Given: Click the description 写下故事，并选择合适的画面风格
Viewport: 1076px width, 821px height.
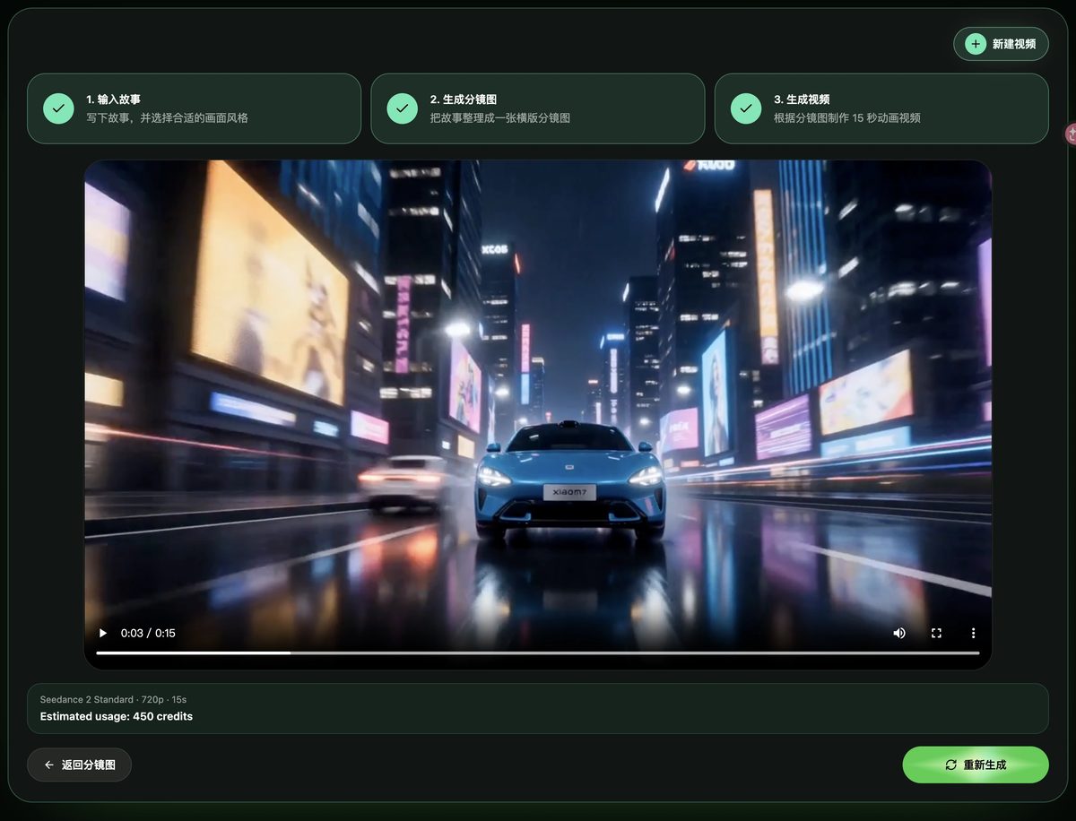Looking at the screenshot, I should (167, 117).
